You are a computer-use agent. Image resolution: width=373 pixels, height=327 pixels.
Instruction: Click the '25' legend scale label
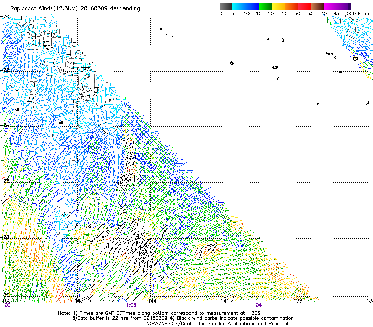click(x=285, y=14)
